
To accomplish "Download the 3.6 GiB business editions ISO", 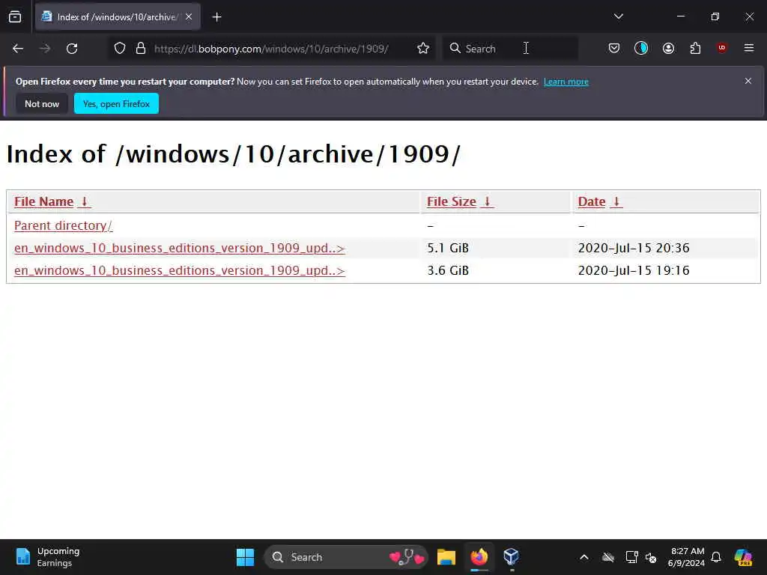I will pyautogui.click(x=180, y=270).
